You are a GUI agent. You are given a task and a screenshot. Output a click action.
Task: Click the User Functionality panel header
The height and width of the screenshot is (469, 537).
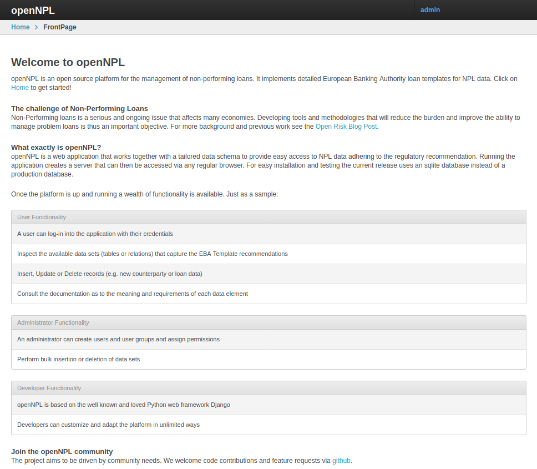(42, 217)
